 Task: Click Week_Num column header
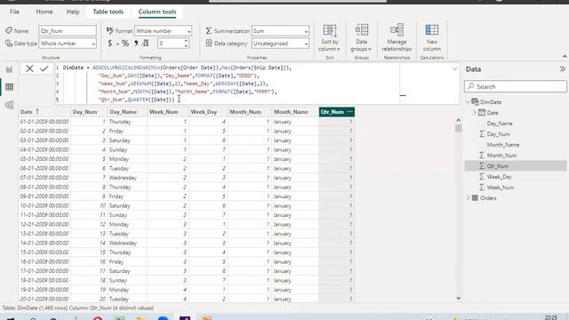[168, 112]
